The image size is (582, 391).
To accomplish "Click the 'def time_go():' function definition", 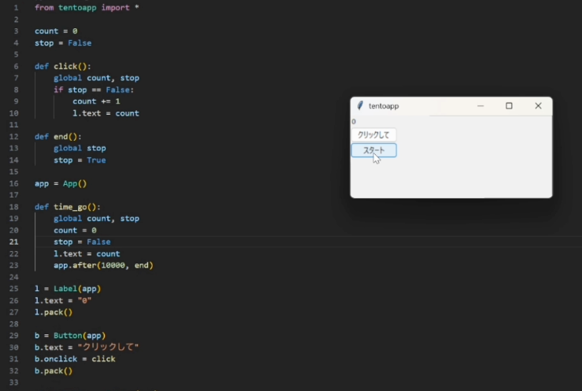I will 68,207.
